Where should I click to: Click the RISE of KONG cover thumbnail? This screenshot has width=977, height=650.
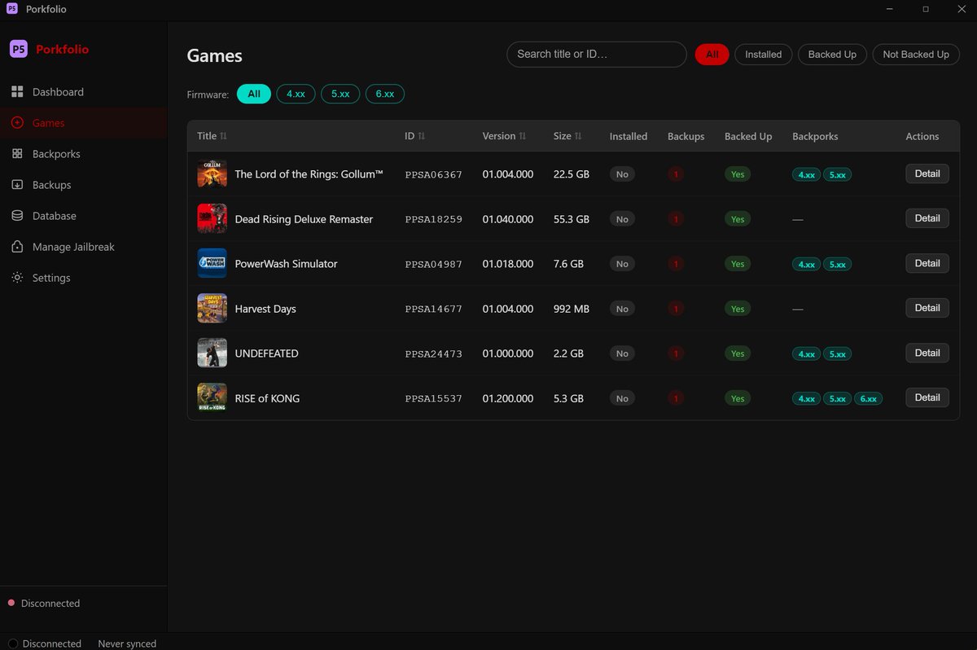[x=212, y=397]
